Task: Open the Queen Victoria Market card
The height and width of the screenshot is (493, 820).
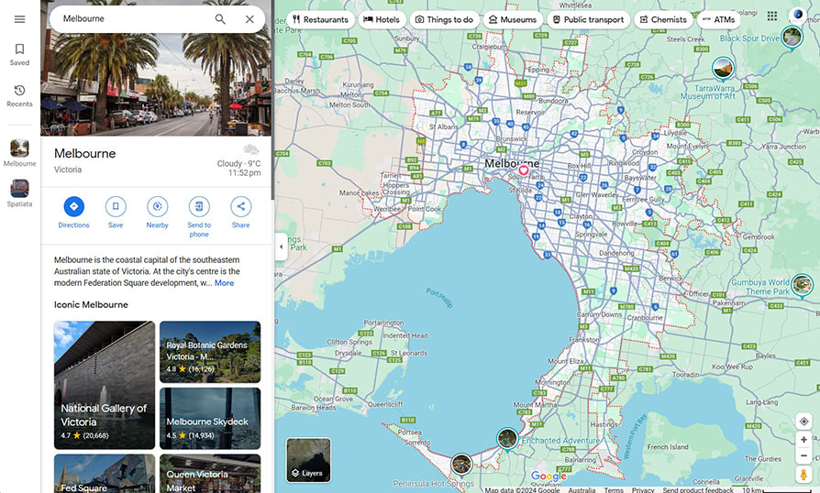Action: (210, 473)
